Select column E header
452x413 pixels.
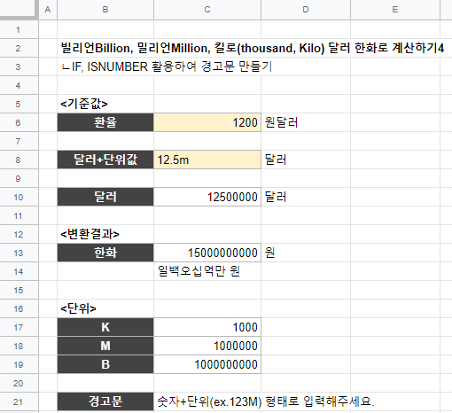pyautogui.click(x=395, y=10)
